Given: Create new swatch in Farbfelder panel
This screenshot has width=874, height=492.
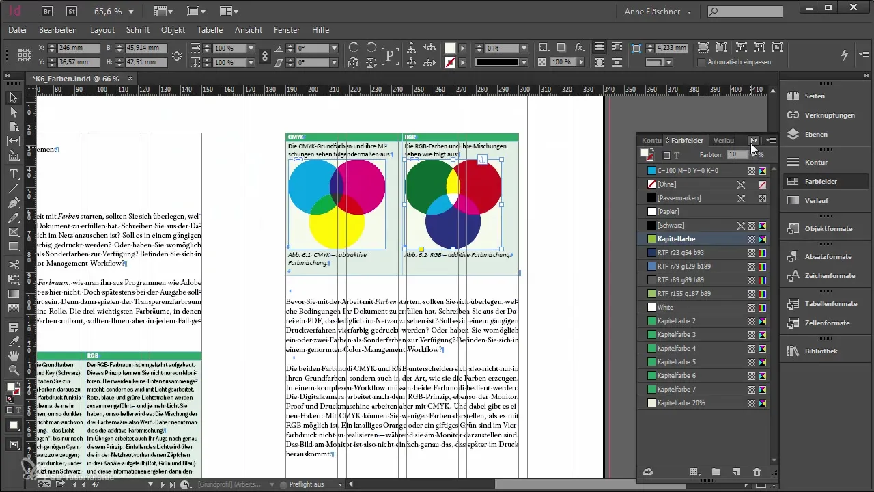Looking at the screenshot, I should pyautogui.click(x=736, y=471).
